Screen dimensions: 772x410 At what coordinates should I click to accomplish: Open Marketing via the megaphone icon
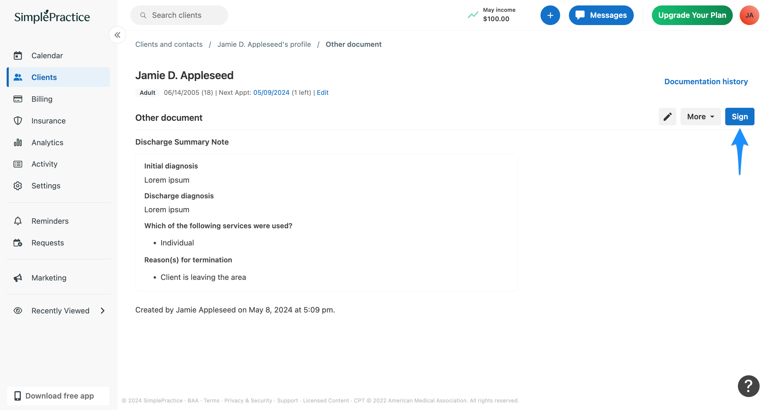18,277
